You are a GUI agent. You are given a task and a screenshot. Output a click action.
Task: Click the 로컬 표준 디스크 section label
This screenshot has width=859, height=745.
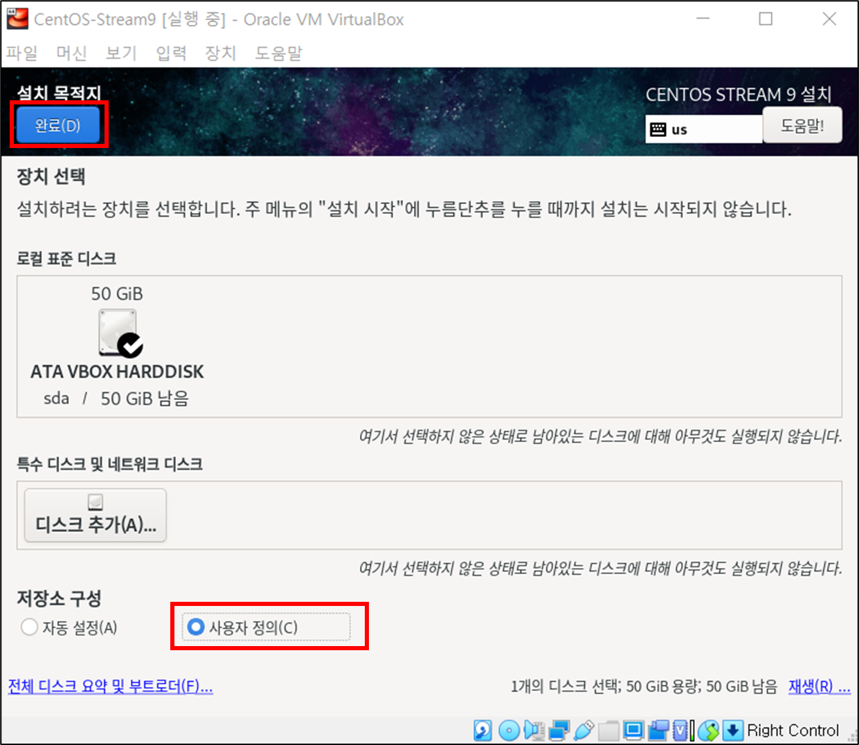click(x=66, y=259)
